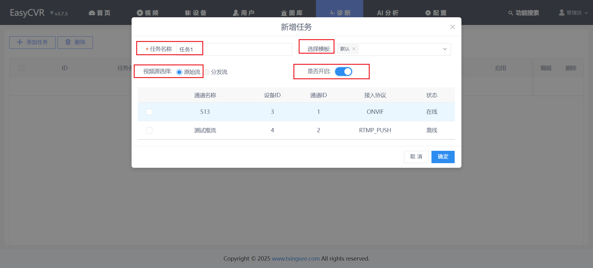This screenshot has height=268, width=593.
Task: Click the 功能搜索 search icon
Action: (x=511, y=13)
